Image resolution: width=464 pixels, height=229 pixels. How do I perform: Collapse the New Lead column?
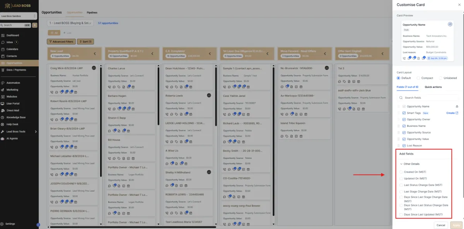pos(95,54)
